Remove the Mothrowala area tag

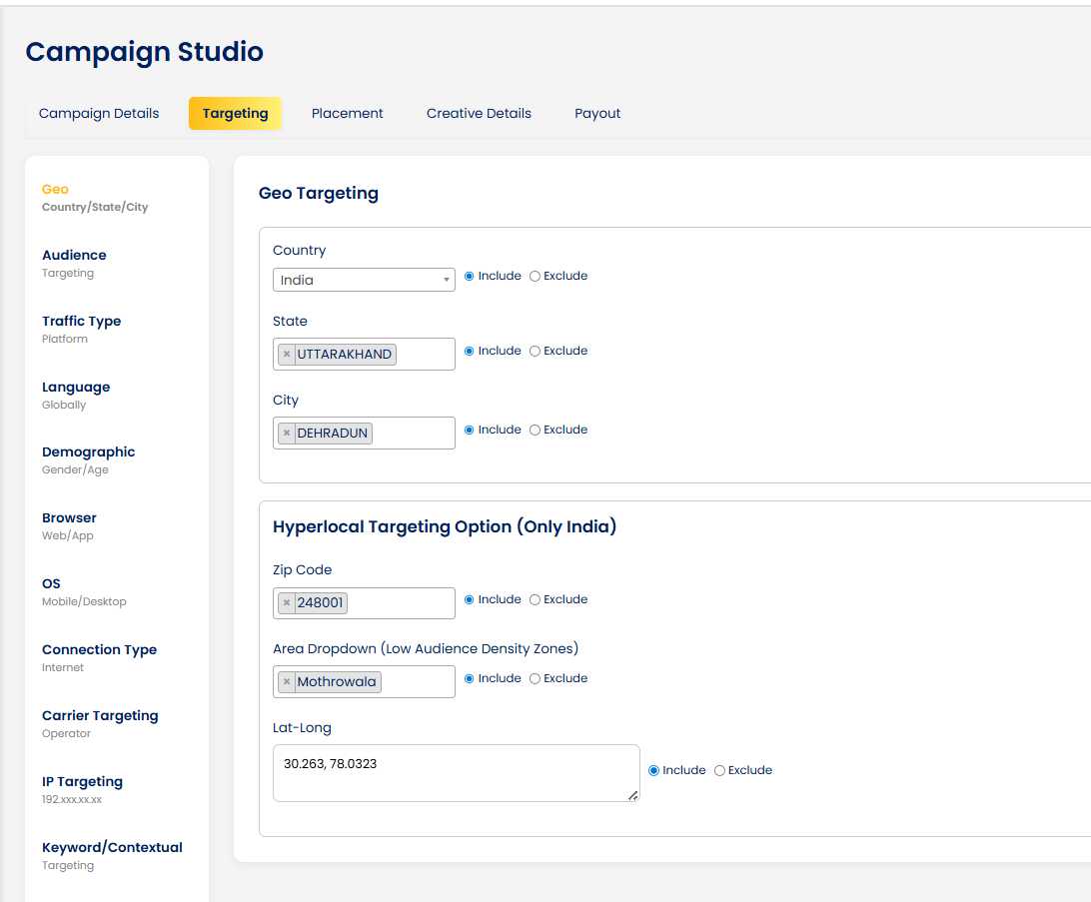click(x=287, y=681)
